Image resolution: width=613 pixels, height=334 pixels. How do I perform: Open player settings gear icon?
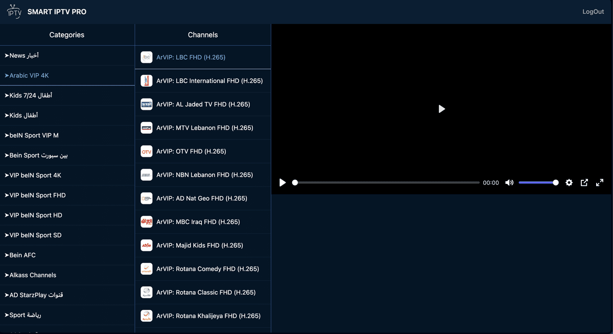[x=569, y=182]
